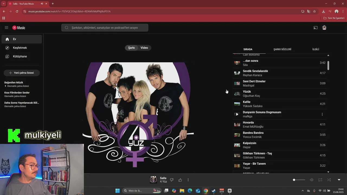347x195 pixels.
Task: Click the YouTube Music logo
Action: pos(19,28)
